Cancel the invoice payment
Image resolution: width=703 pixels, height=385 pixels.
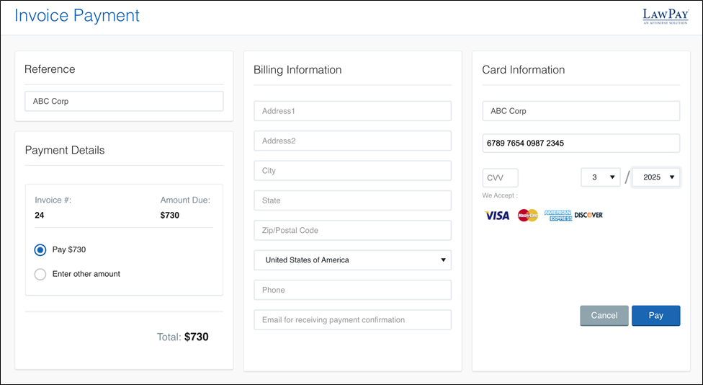click(604, 316)
